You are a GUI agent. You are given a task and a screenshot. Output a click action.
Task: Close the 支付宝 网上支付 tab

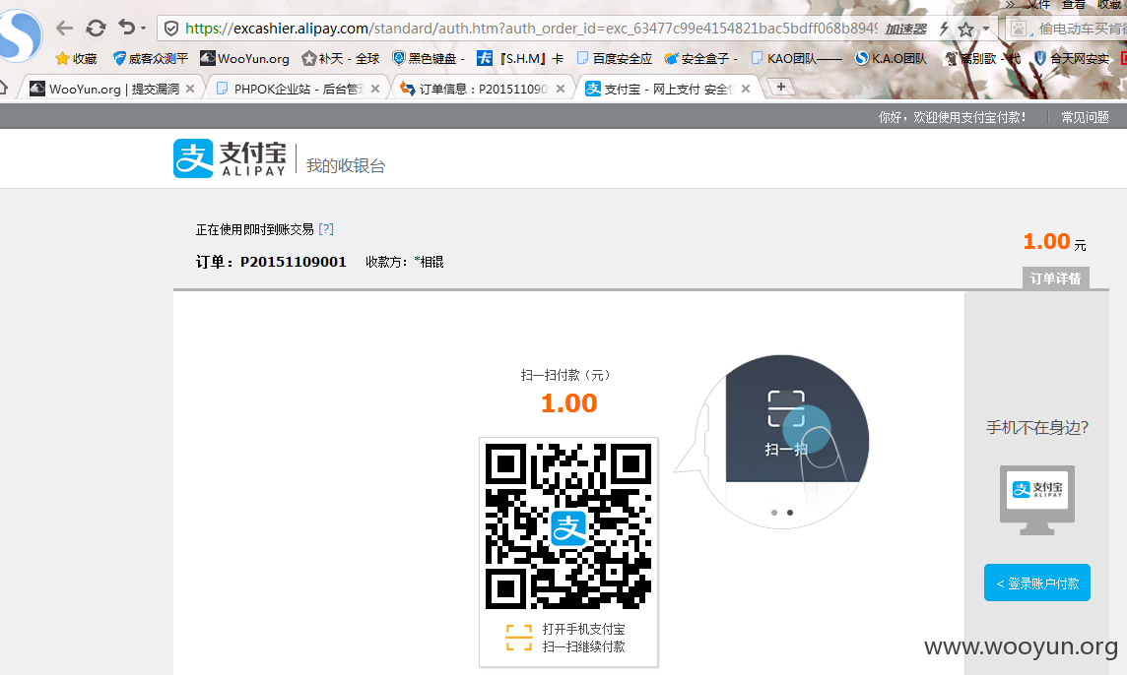[746, 89]
